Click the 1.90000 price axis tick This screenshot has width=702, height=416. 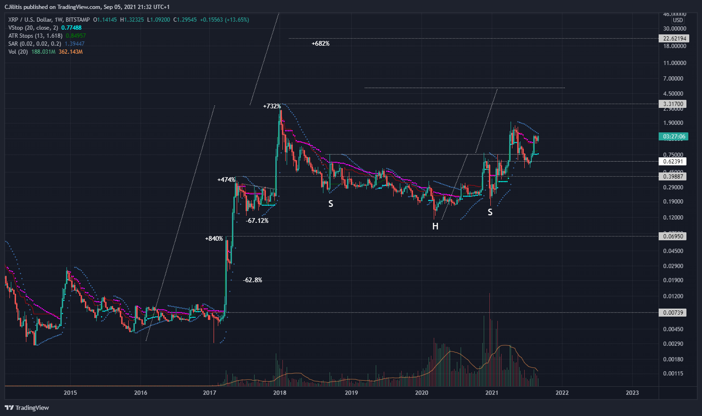(x=673, y=123)
